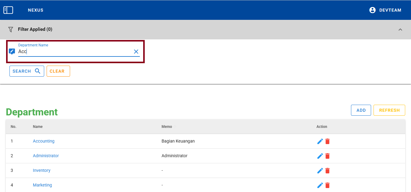Delete the Inventory department
Viewport: 411px width, 192px height.
pyautogui.click(x=328, y=171)
